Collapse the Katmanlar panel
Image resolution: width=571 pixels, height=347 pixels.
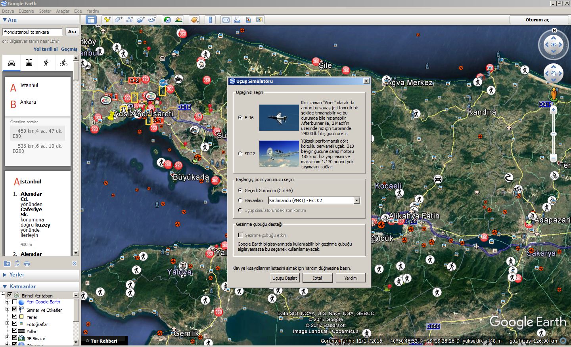5,286
